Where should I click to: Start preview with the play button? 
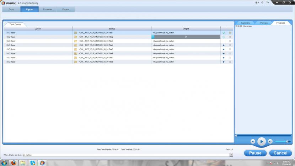[x=261, y=141]
